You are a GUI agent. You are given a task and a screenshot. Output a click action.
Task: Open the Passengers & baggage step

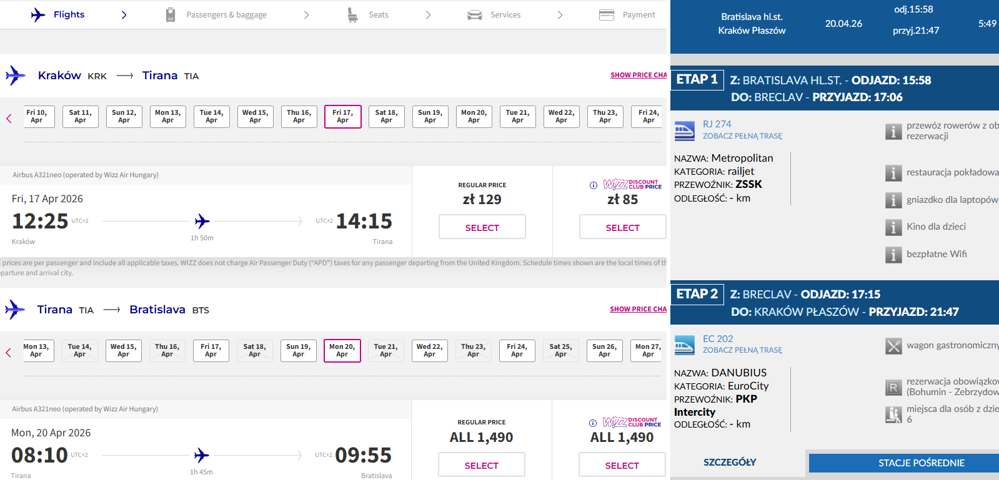point(226,15)
